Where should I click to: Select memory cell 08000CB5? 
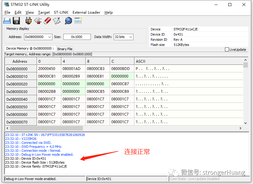(98, 92)
